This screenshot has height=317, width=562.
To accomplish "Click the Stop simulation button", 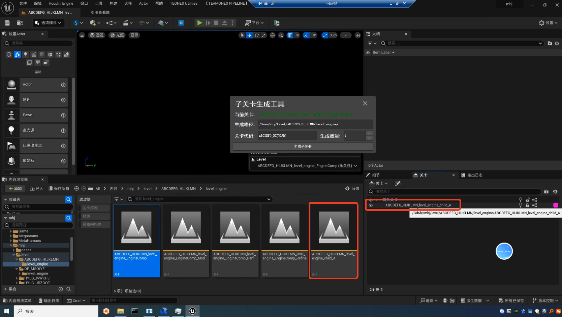I will (216, 23).
